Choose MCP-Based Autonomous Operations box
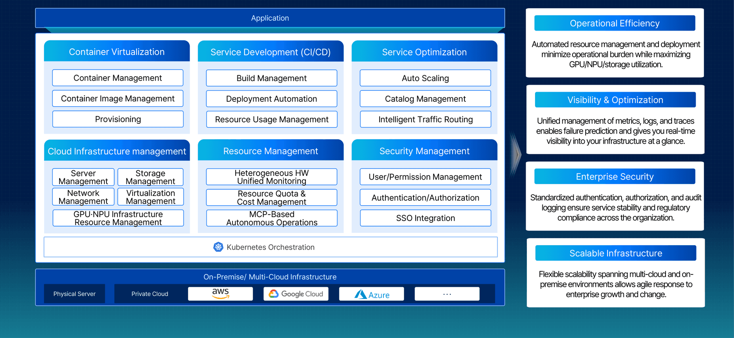 click(x=272, y=218)
